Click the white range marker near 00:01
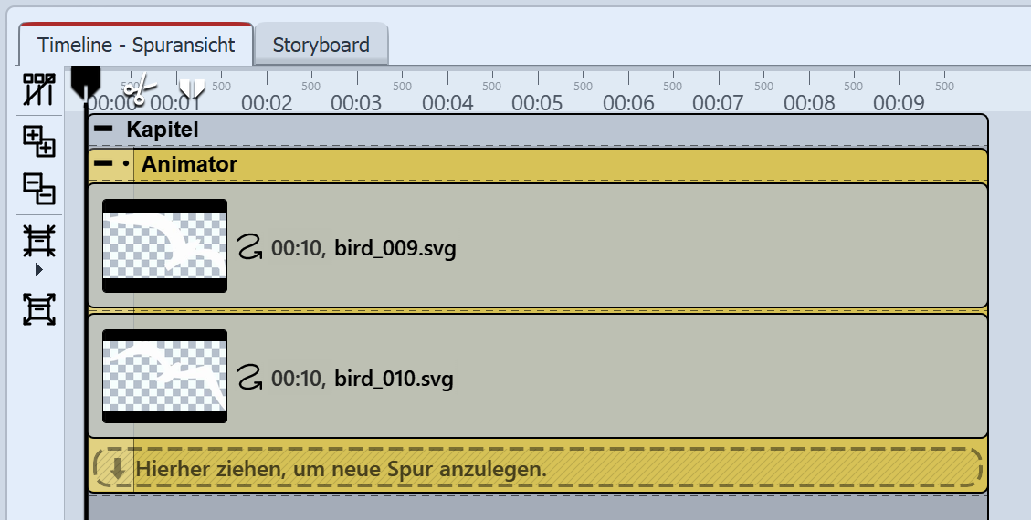The width and height of the screenshot is (1031, 520). [x=192, y=88]
